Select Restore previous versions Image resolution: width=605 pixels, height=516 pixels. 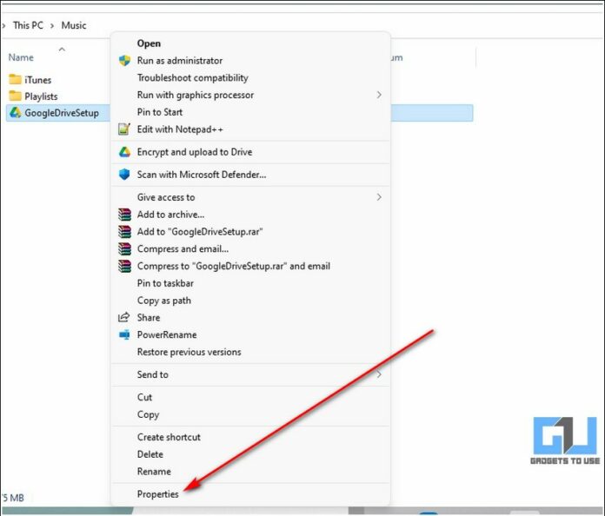click(x=189, y=352)
